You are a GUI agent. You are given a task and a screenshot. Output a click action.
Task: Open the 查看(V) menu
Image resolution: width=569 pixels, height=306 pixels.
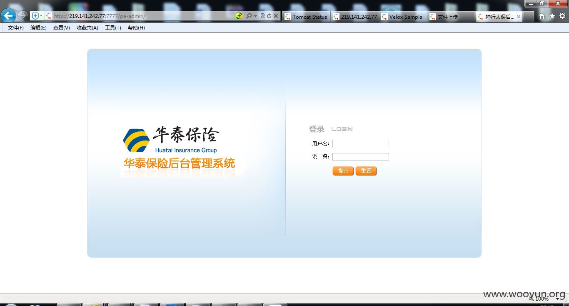(x=61, y=28)
